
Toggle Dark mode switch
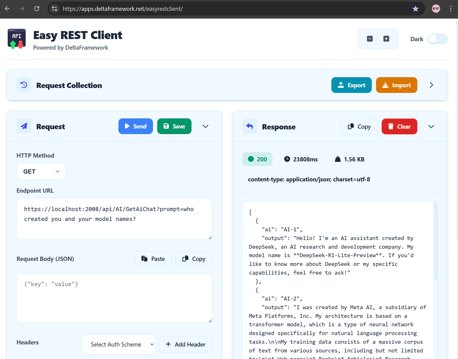[438, 39]
